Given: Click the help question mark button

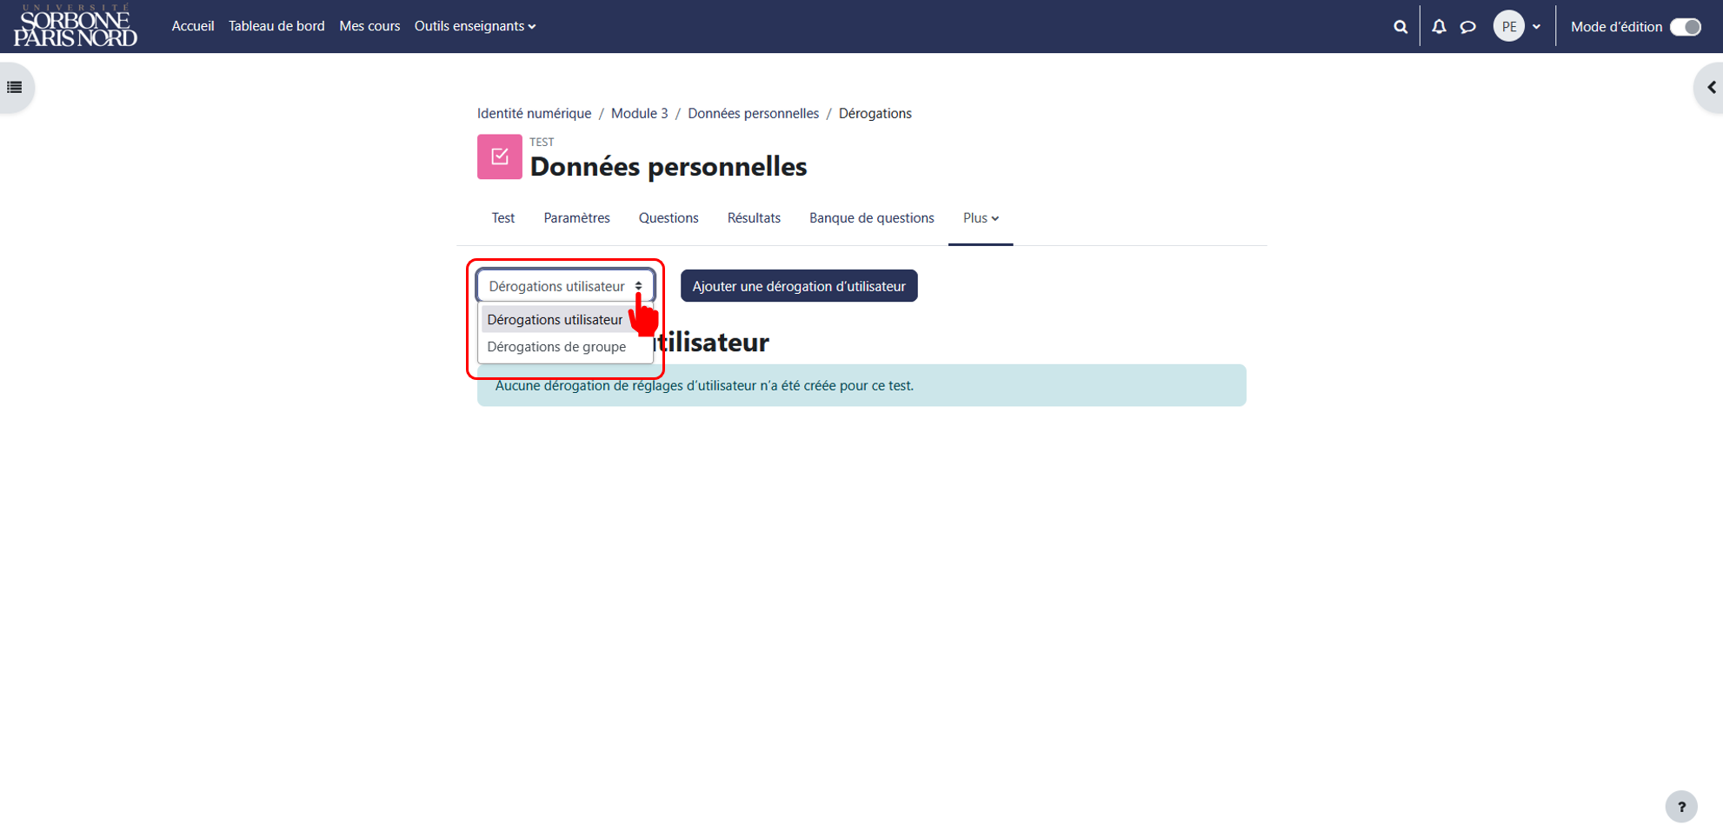Looking at the screenshot, I should (1681, 806).
